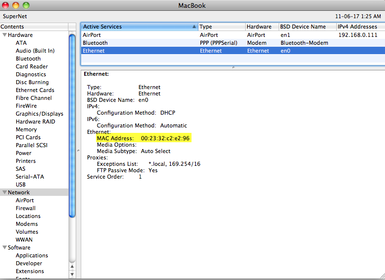Open Diagnostics in the sidebar

tap(31, 74)
